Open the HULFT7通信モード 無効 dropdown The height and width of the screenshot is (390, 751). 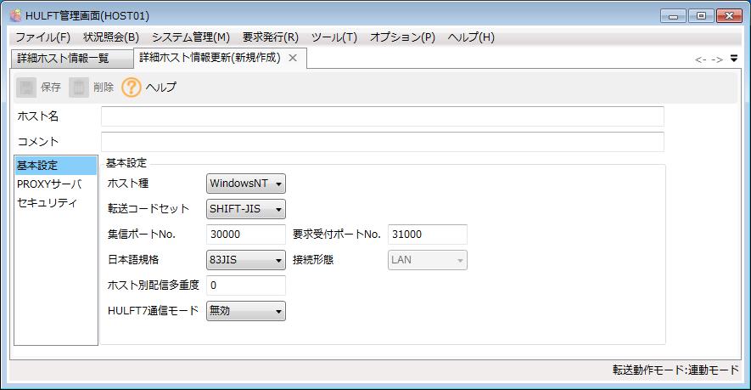coord(246,311)
